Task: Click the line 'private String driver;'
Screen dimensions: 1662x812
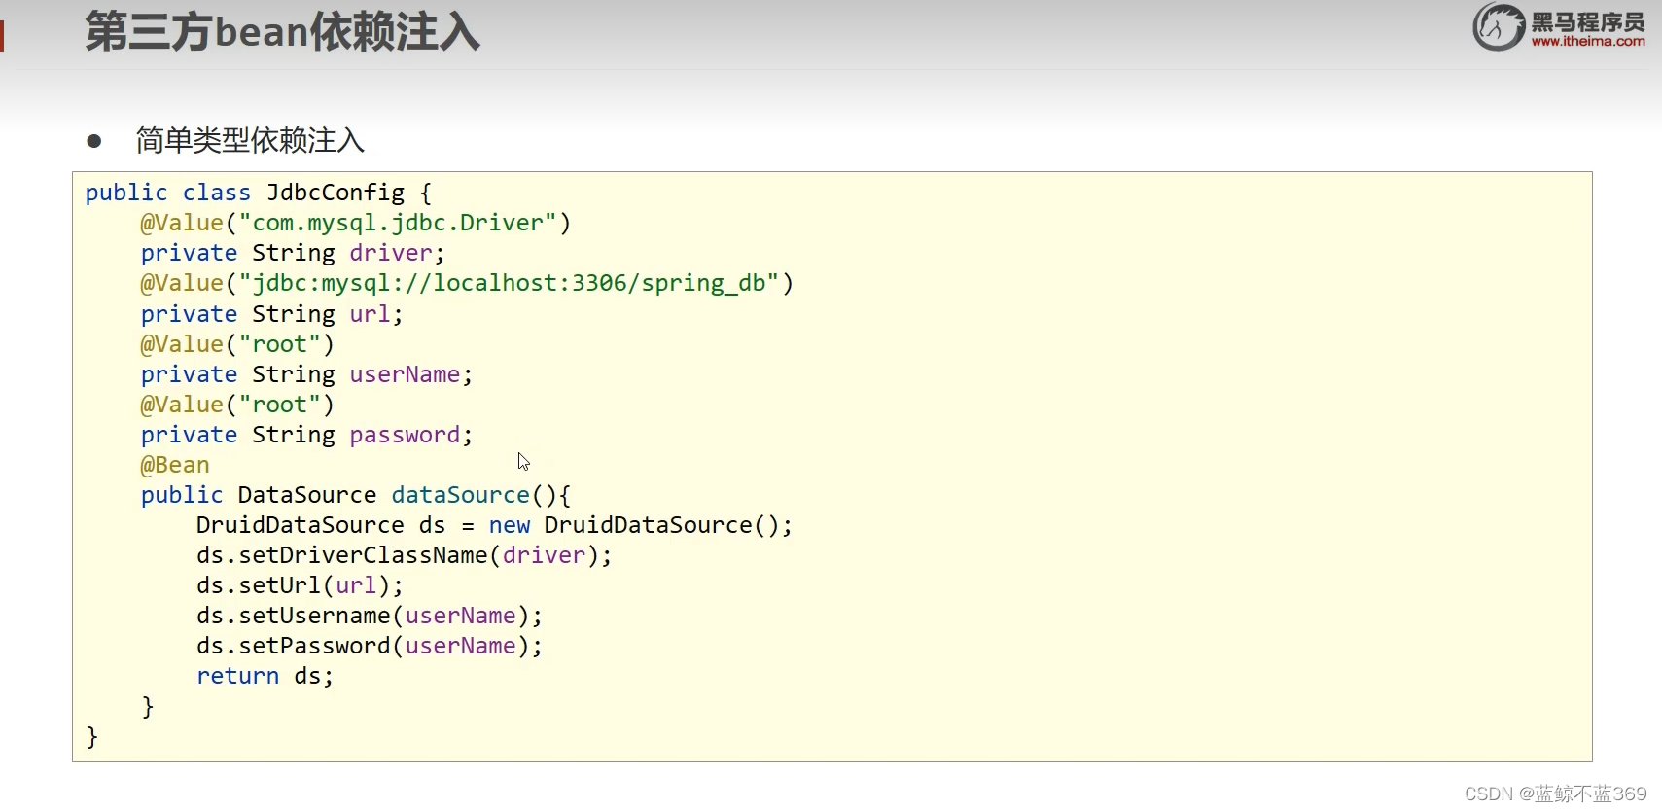Action: 293,253
